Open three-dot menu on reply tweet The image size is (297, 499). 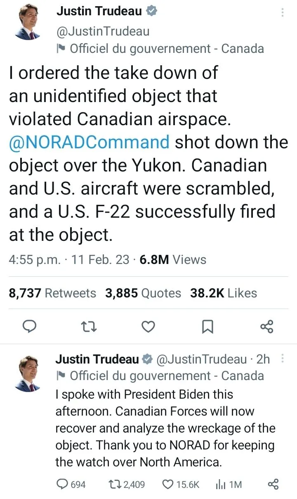[283, 359]
